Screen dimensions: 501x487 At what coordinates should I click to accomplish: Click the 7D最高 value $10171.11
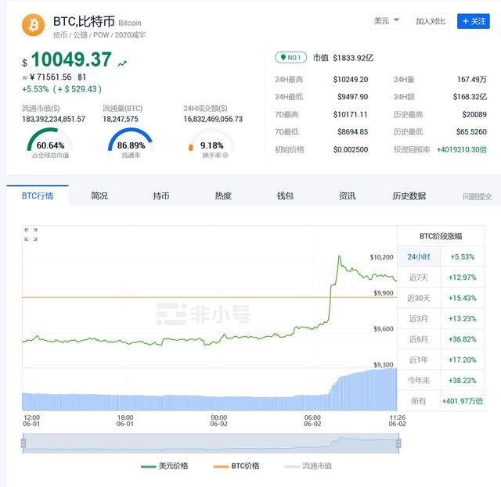click(x=351, y=115)
